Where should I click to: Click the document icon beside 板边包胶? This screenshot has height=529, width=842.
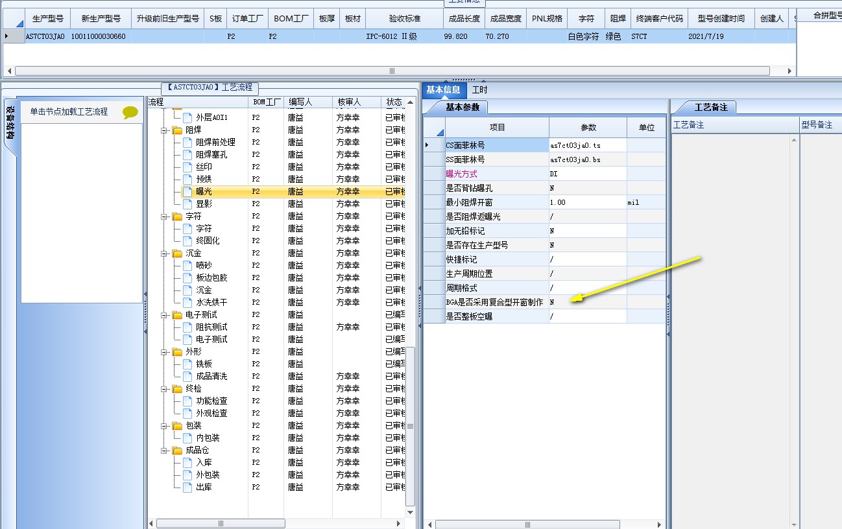pos(187,278)
